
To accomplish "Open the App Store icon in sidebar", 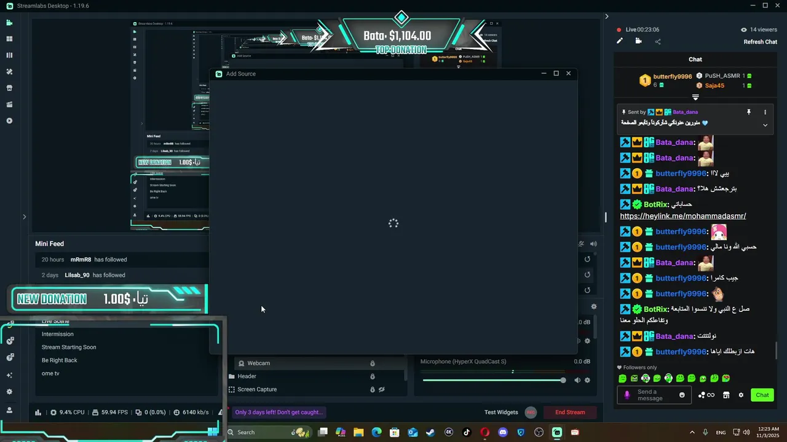I will click(x=9, y=88).
